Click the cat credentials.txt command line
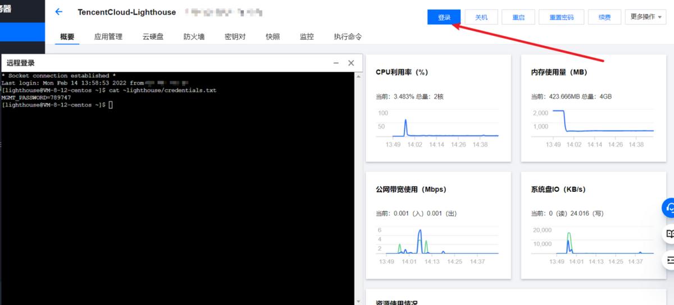Viewport: 674px width, 305px height. [109, 90]
